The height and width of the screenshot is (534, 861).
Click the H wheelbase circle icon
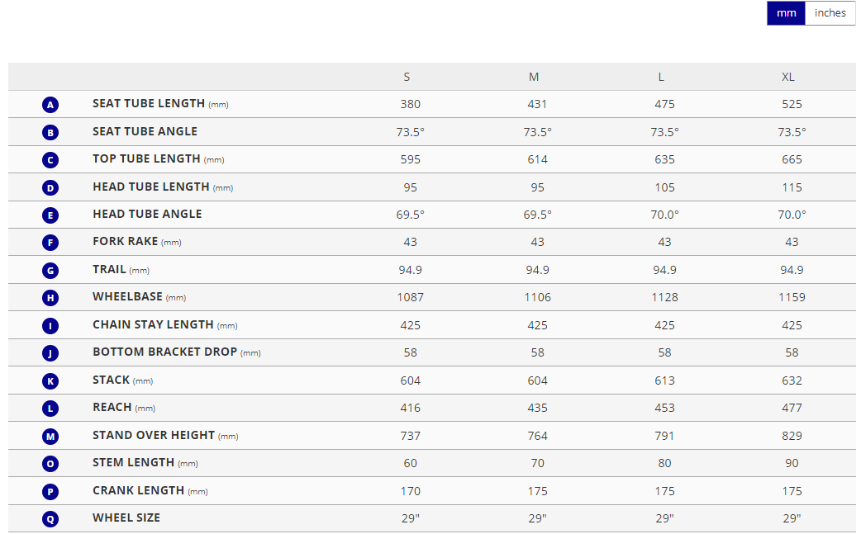50,298
